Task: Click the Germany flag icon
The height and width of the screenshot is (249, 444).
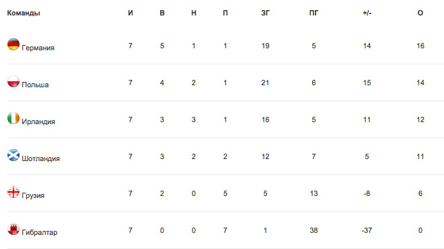Action: pyautogui.click(x=13, y=44)
